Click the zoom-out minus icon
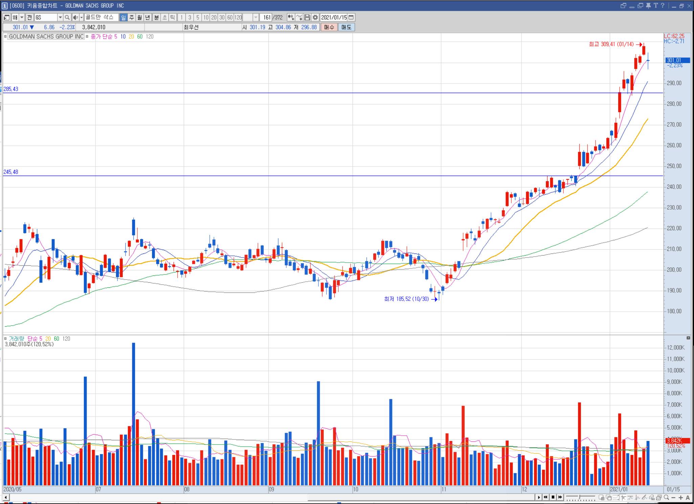 [x=673, y=498]
